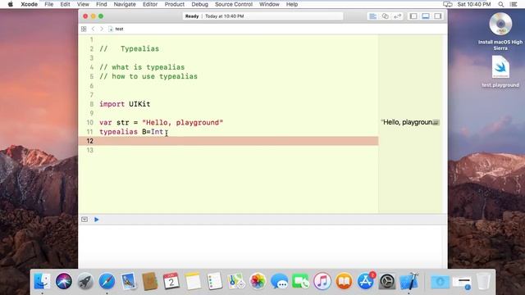Open the Navigate menu
Viewport: 525px width, 295px height.
pos(125,4)
